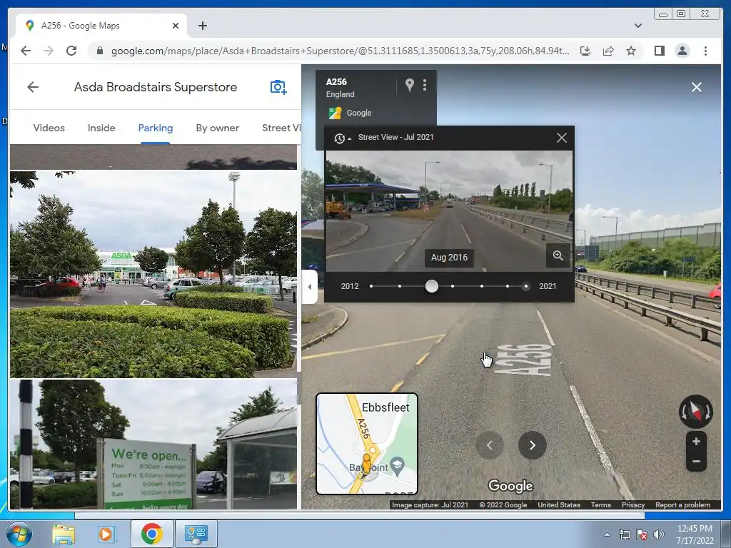Click the Chrome taskbar icon
731x548 pixels.
pyautogui.click(x=151, y=534)
